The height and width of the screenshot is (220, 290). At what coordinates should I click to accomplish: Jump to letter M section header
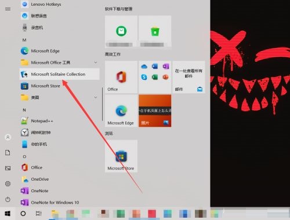[x=24, y=40]
